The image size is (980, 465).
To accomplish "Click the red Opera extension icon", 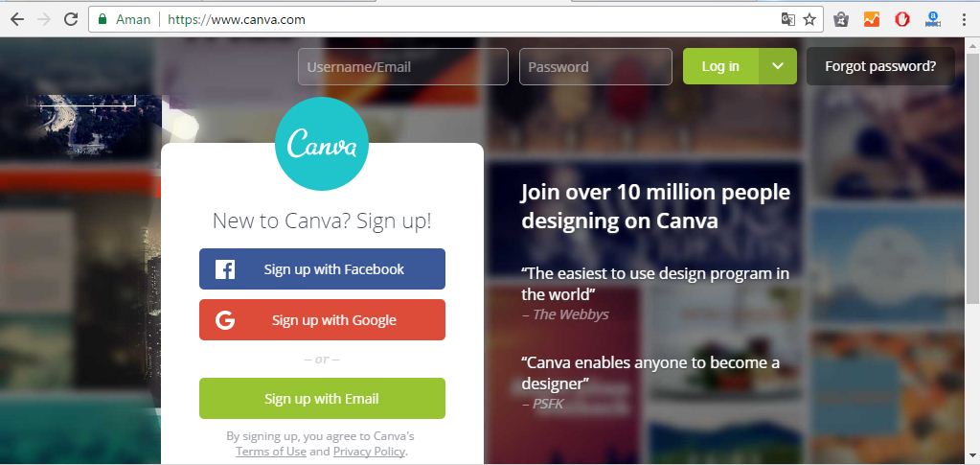I will (x=901, y=19).
